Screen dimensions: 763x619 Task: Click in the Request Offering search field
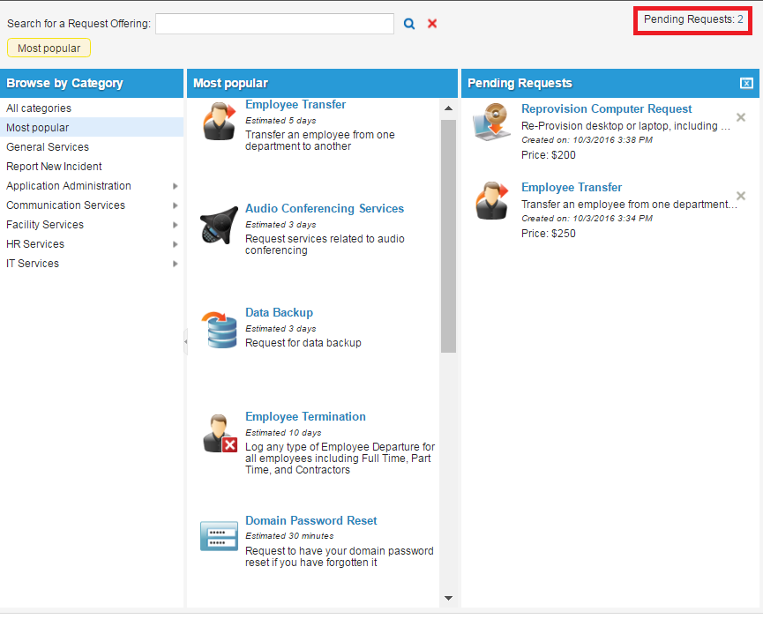tap(274, 24)
